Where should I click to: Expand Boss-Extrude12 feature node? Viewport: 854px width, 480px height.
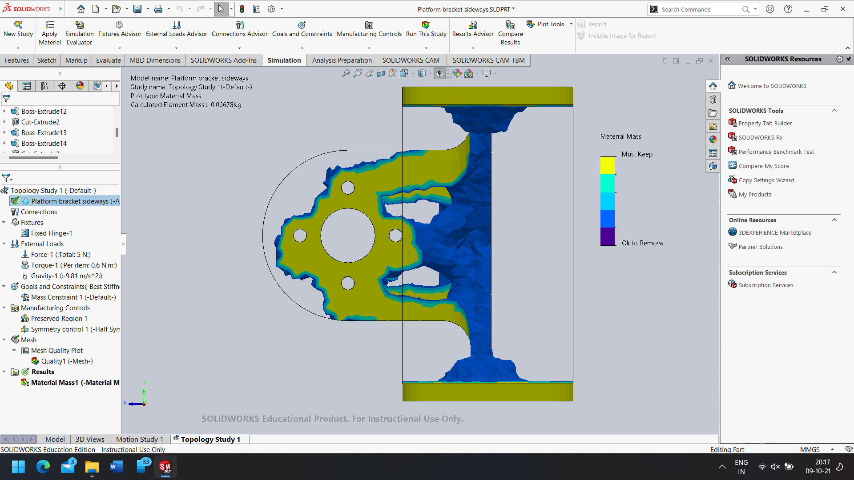[4, 111]
